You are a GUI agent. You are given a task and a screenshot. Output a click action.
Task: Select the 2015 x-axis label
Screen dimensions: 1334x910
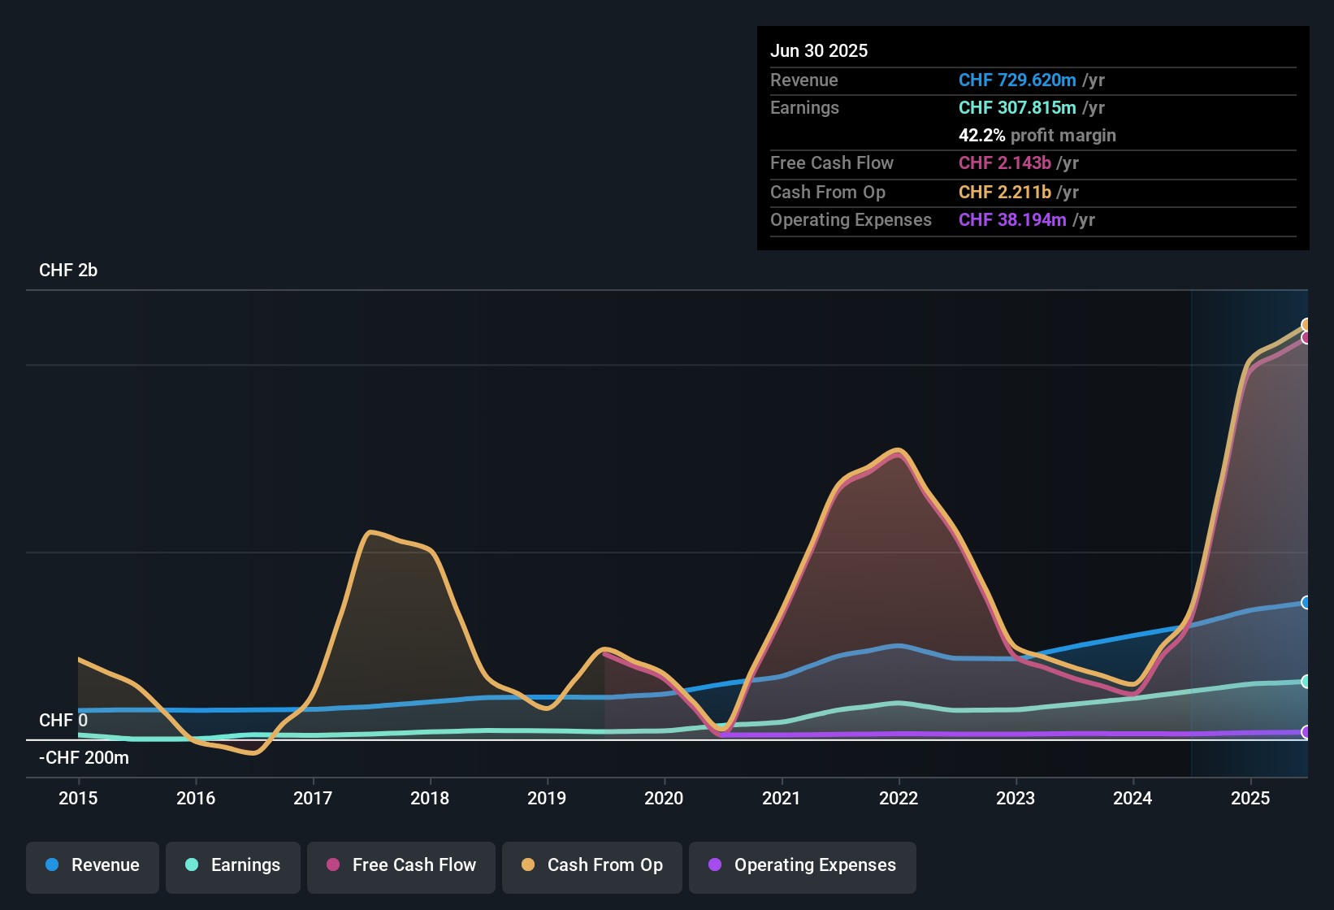(x=78, y=798)
